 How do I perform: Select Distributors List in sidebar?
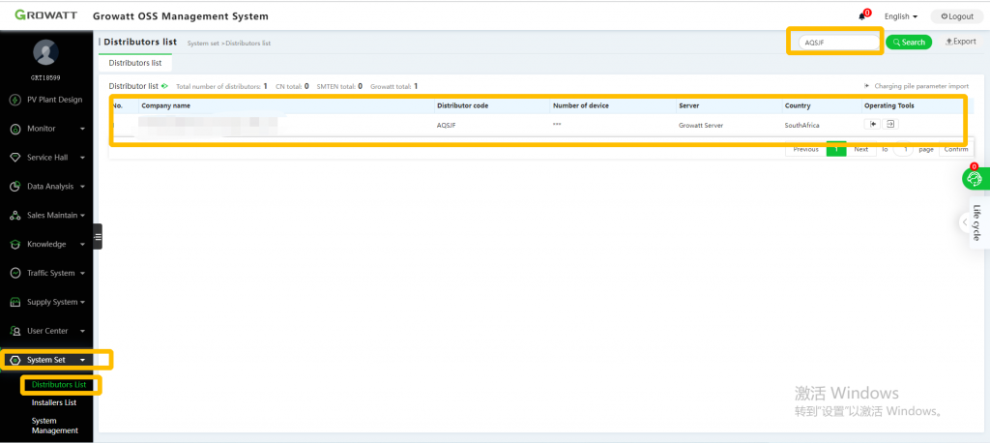click(x=59, y=384)
